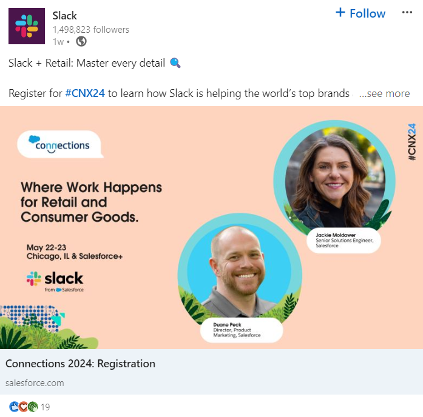Click the 1,498,823 followers text
423x417 pixels.
(91, 30)
